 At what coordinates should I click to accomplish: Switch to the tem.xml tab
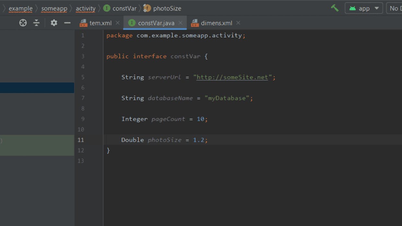coord(100,23)
